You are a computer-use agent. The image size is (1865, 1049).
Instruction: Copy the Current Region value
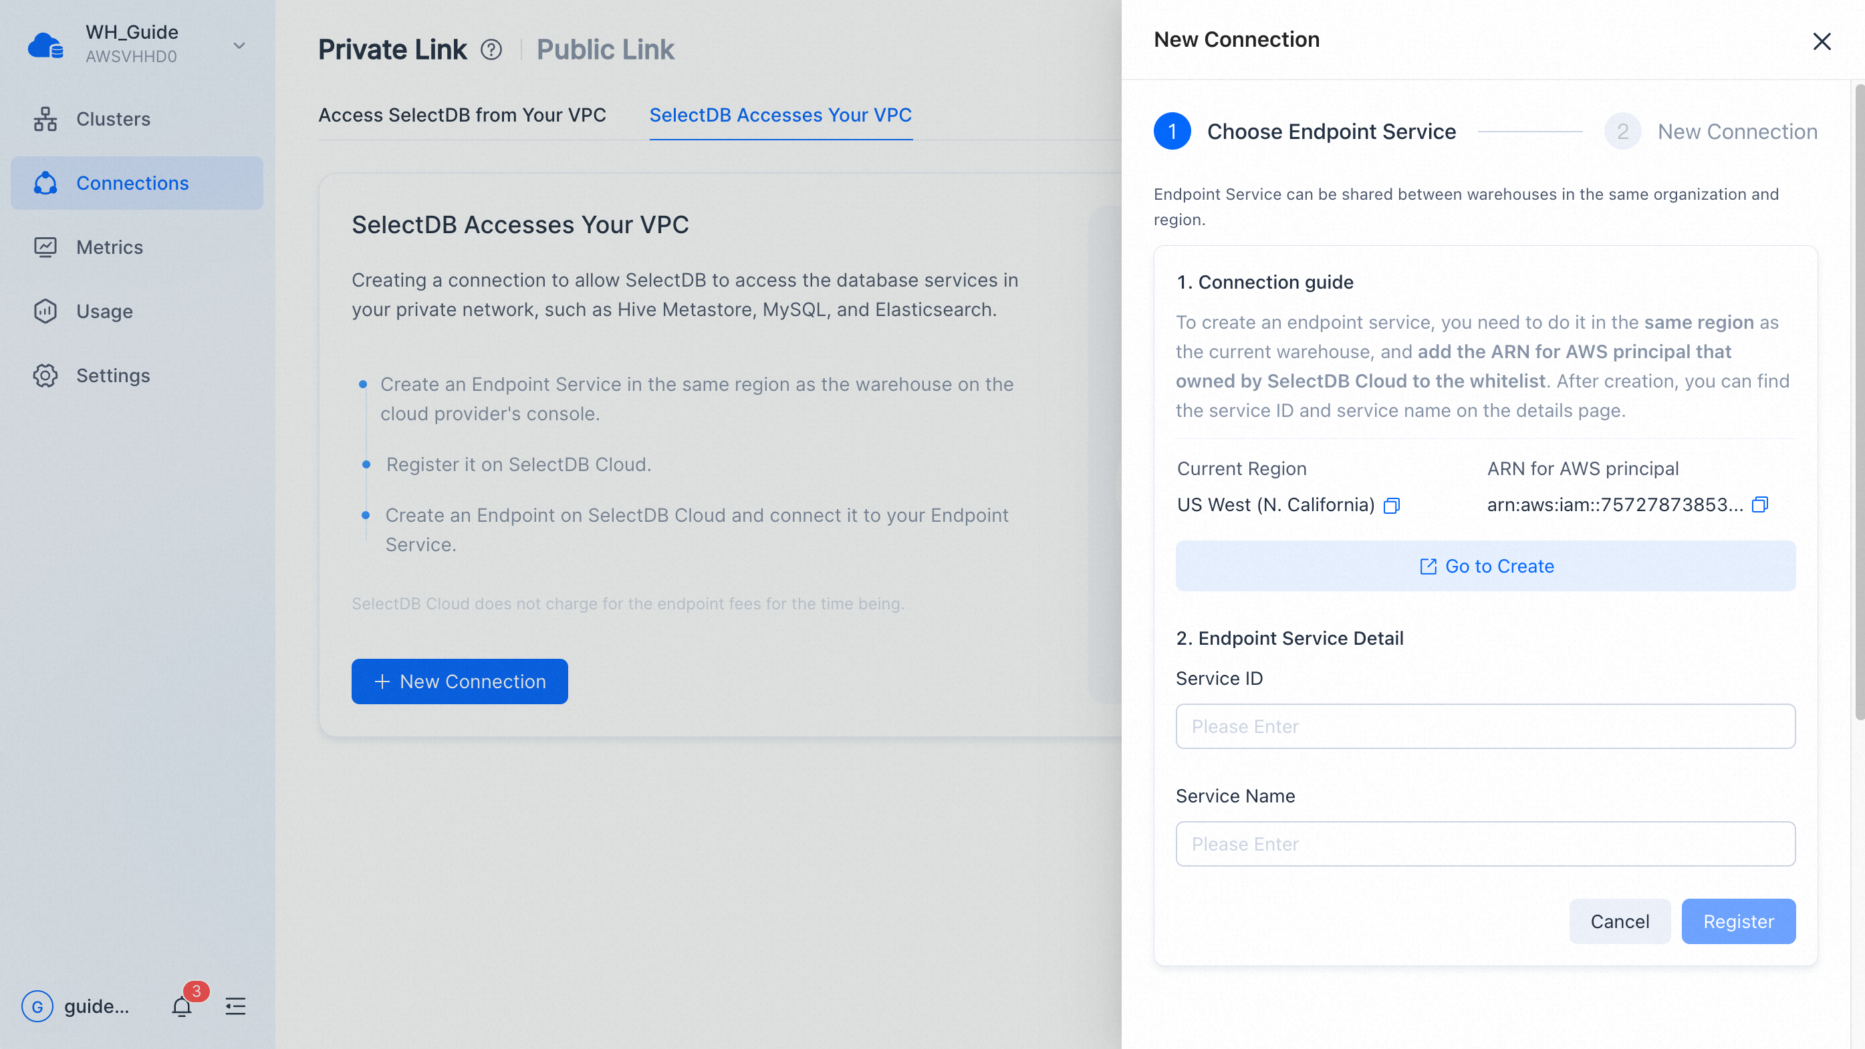1391,505
